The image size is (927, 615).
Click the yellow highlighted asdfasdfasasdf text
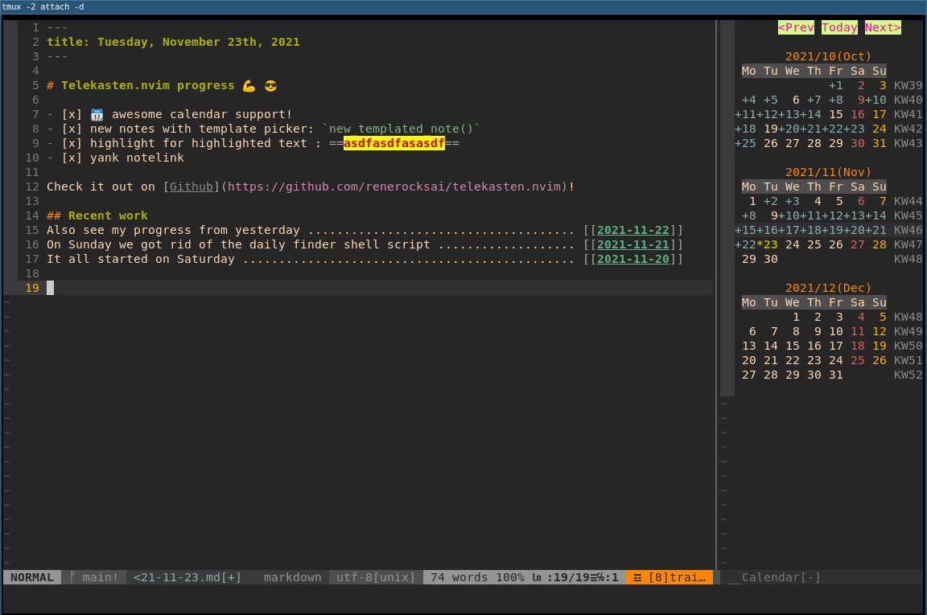[x=393, y=143]
